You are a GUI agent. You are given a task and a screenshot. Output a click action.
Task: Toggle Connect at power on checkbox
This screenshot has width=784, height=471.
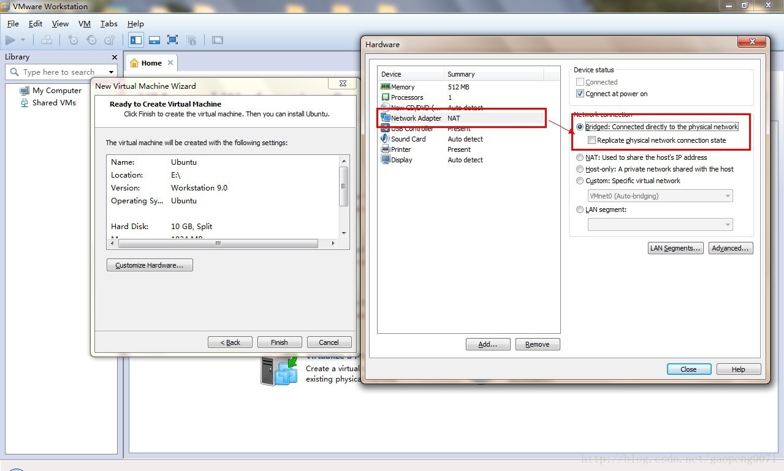click(x=580, y=94)
